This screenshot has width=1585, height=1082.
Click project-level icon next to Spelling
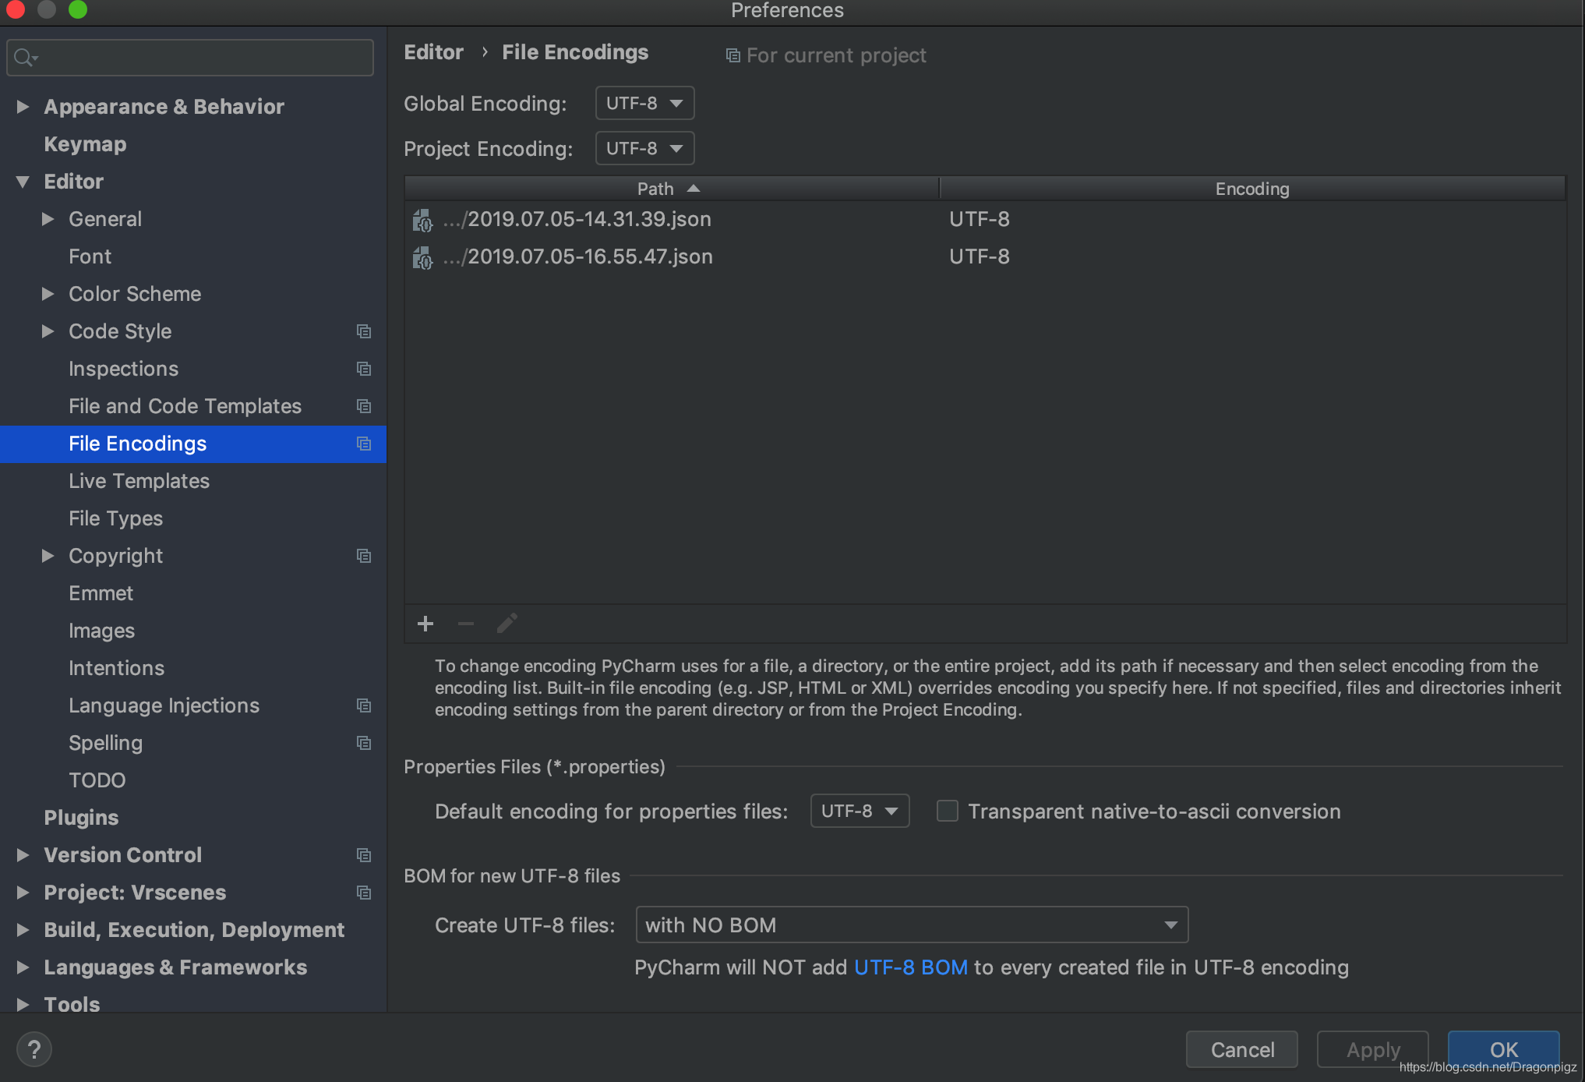coord(364,743)
